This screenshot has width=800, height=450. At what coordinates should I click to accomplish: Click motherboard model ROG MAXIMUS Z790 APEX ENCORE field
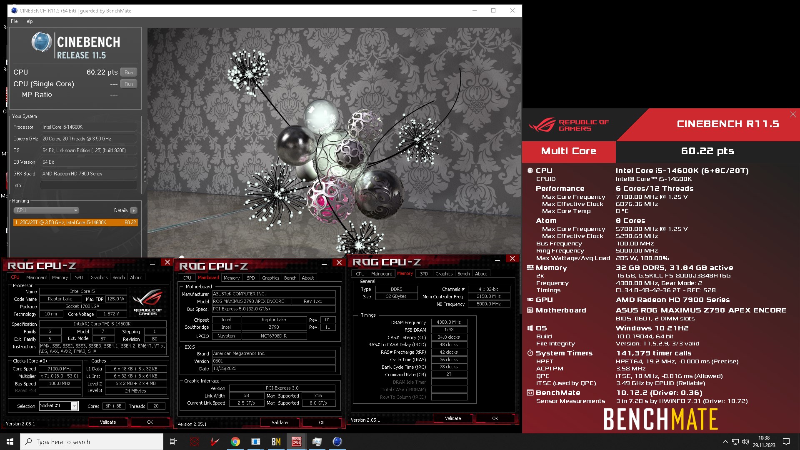[x=251, y=301]
